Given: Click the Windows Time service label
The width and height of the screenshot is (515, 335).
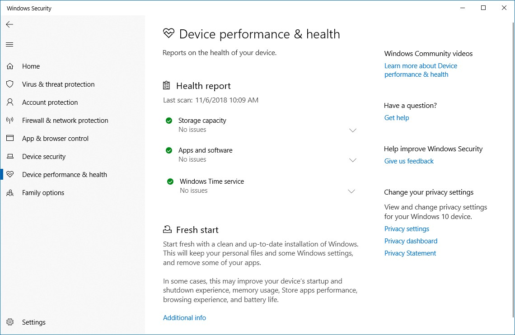Looking at the screenshot, I should tap(211, 181).
